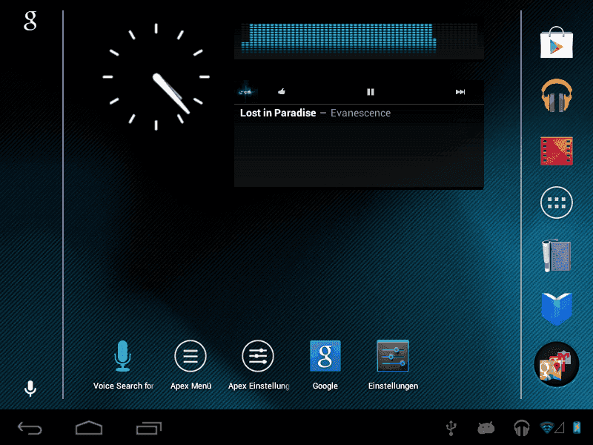Screen dimensions: 593x445
Task: Tap the Back navigation button
Action: coord(30,429)
